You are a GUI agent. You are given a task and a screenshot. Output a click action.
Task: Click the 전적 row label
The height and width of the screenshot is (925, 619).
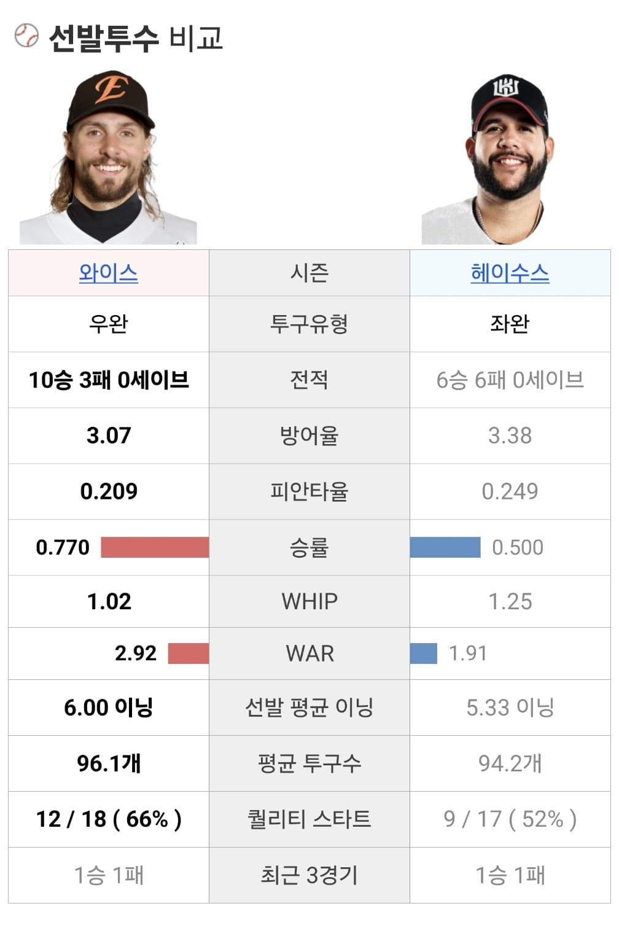(x=309, y=380)
